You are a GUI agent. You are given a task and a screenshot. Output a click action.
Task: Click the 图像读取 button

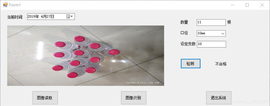(45, 98)
